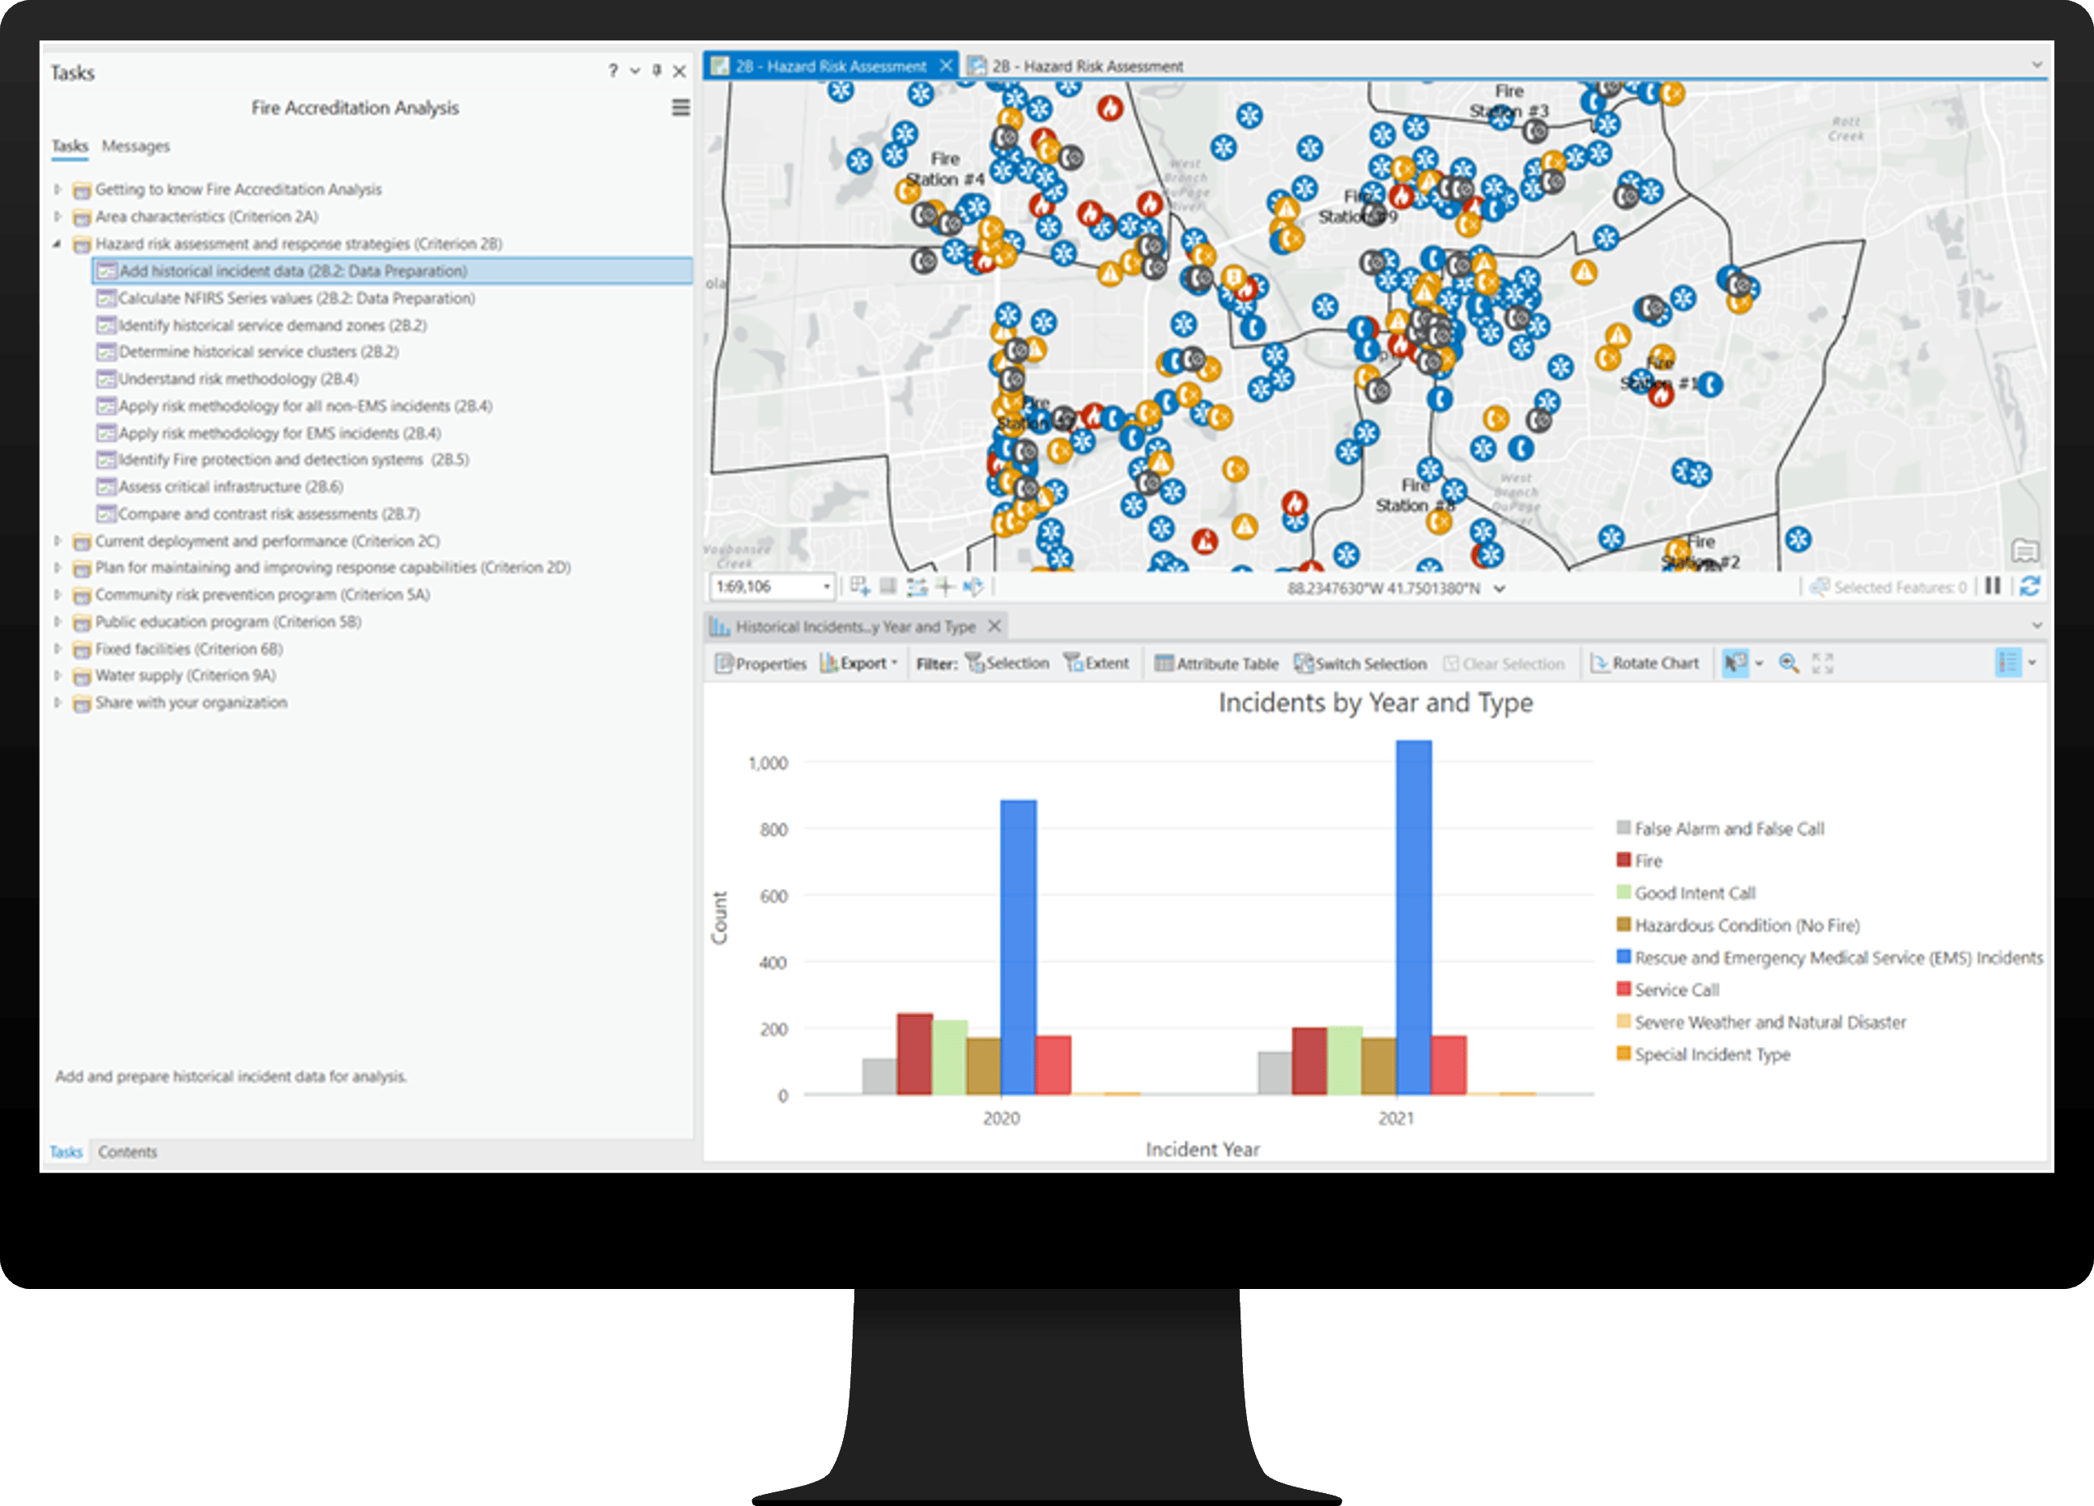The height and width of the screenshot is (1506, 2094).
Task: Click the Export chart button
Action: point(858,663)
